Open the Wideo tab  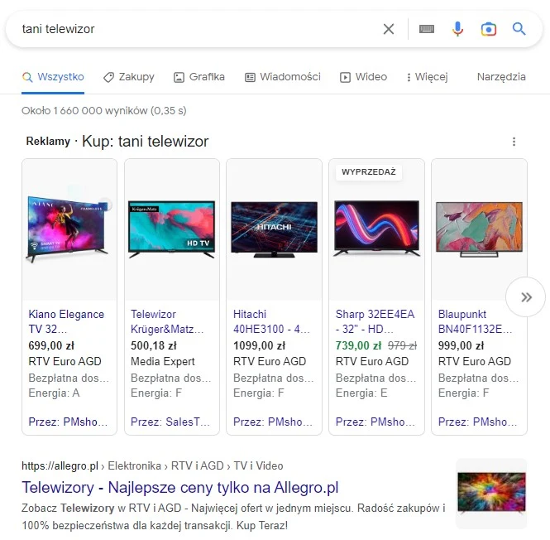point(363,77)
